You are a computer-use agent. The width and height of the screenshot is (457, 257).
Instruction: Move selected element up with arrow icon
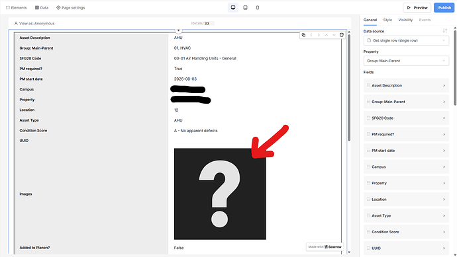327,35
